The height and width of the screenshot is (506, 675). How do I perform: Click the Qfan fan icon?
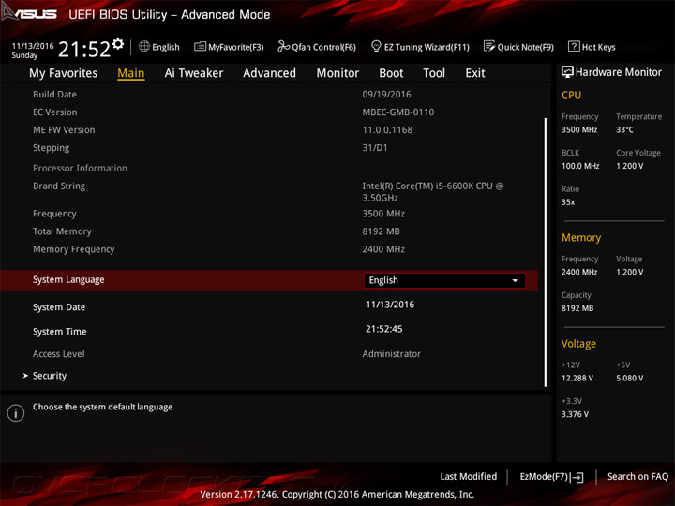(x=283, y=46)
